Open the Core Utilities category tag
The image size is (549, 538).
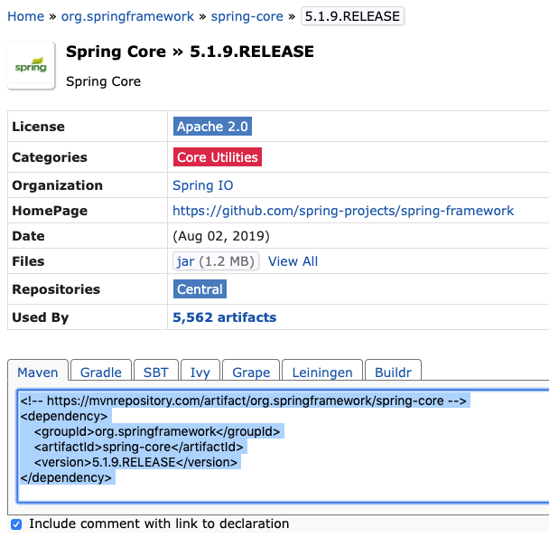tap(217, 157)
